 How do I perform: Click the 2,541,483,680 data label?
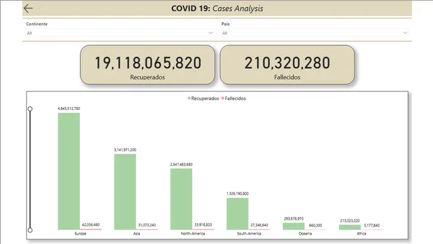(x=181, y=164)
